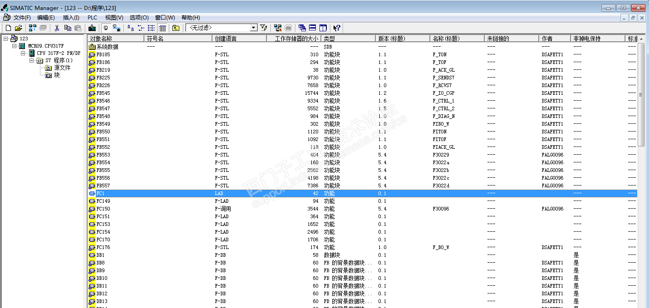The height and width of the screenshot is (308, 649).
Task: Create a new project with New icon
Action: (x=8, y=28)
